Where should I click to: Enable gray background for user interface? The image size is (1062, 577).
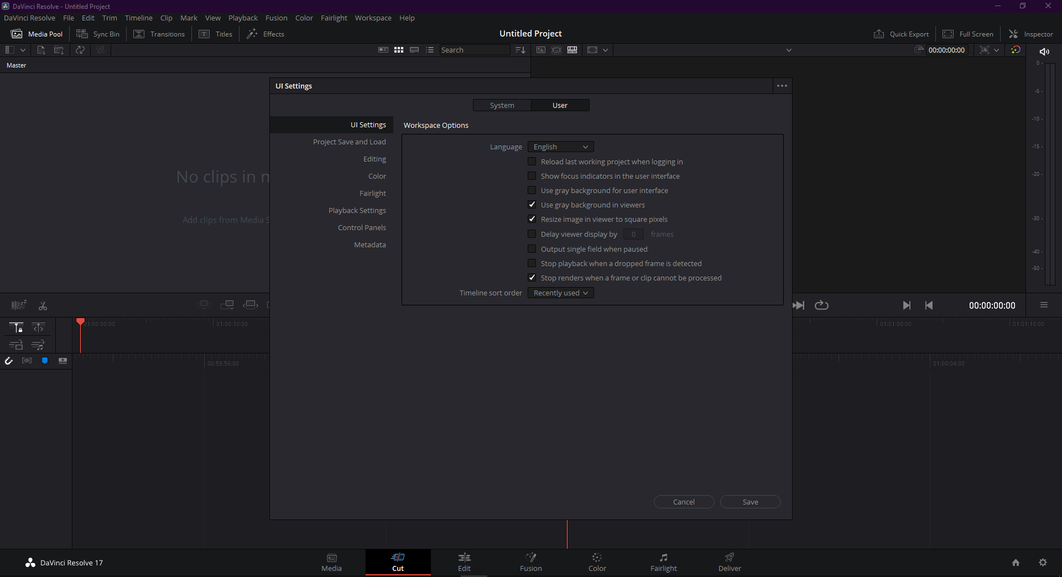[x=532, y=190]
